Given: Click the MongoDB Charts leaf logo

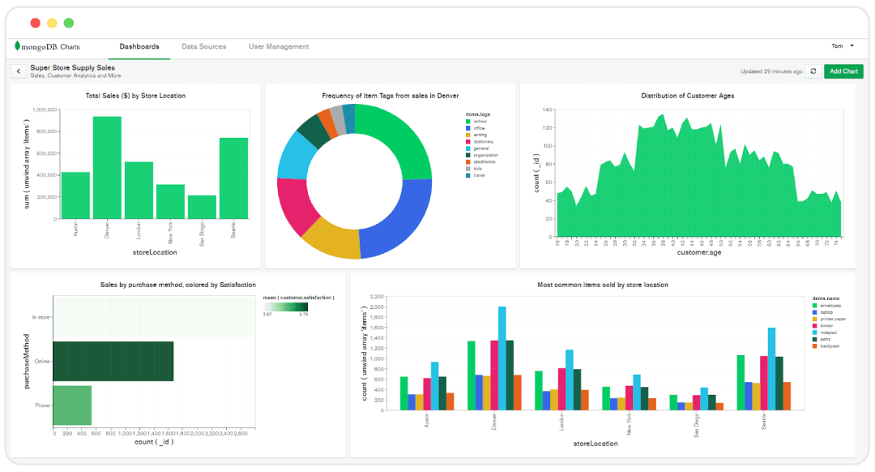Looking at the screenshot, I should 18,46.
